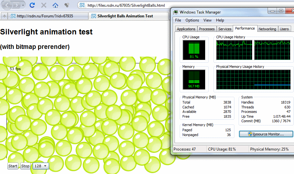Switch to the Processes tab
The height and width of the screenshot is (174, 294).
[207, 29]
